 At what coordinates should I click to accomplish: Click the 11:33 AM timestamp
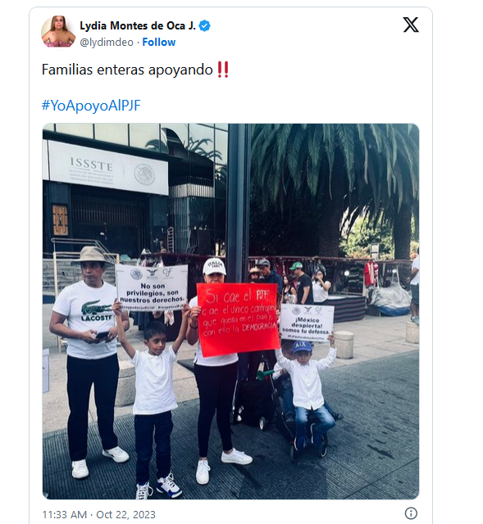(x=64, y=514)
